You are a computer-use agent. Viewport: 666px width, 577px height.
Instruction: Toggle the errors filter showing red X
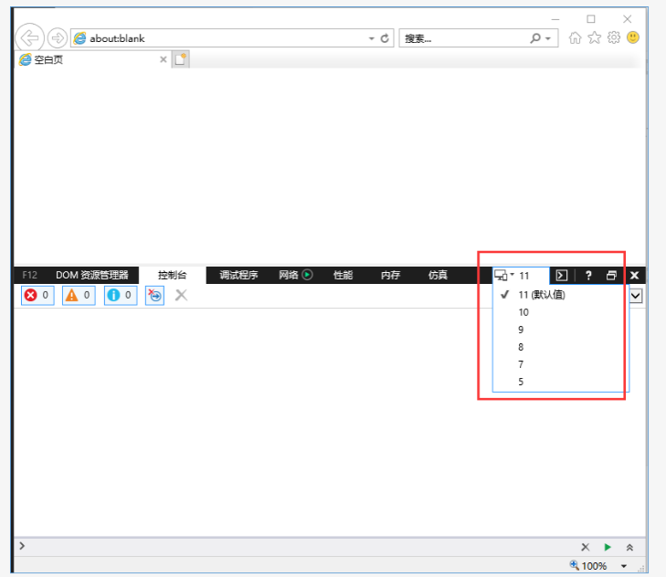point(37,295)
